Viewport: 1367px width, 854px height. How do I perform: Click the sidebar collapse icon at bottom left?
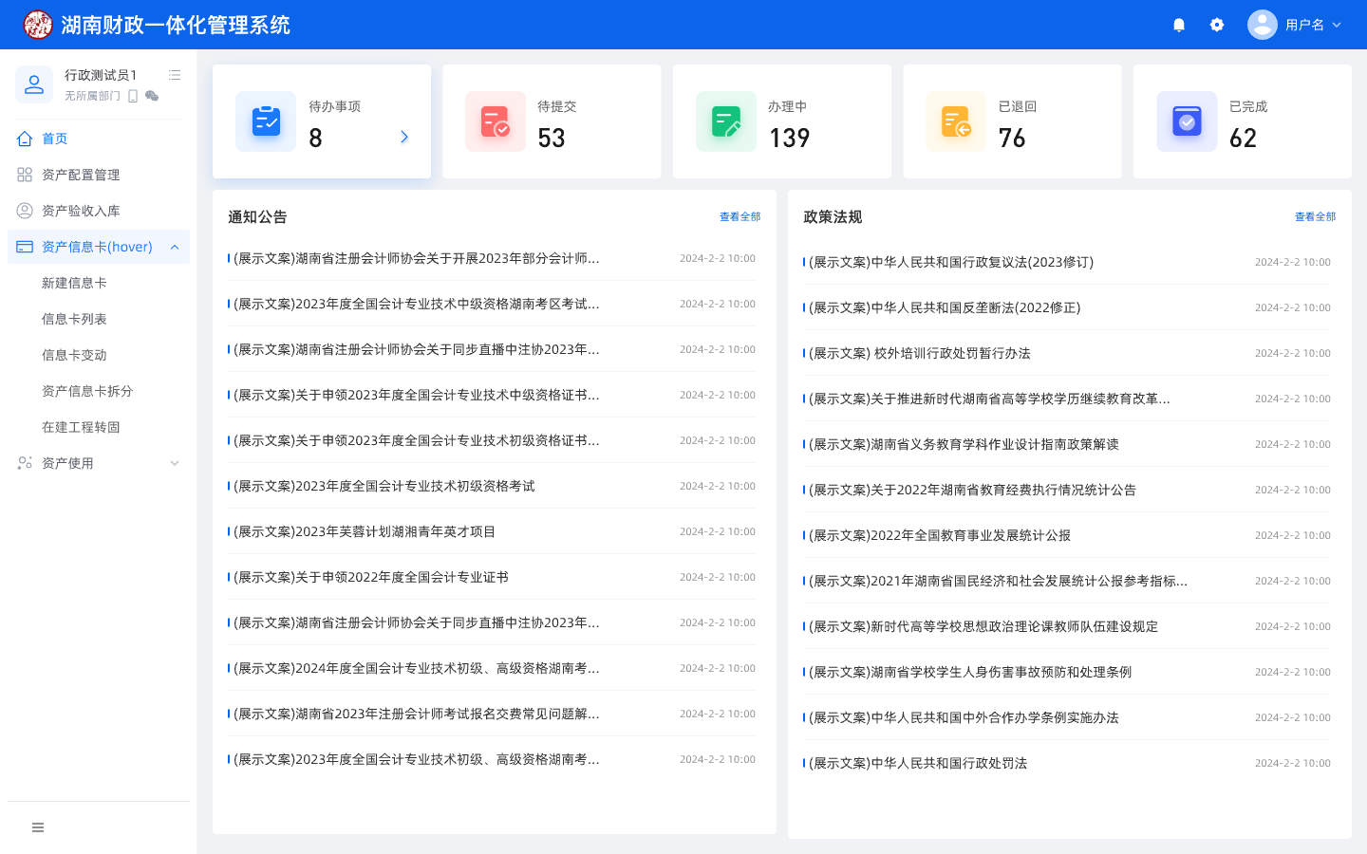coord(38,827)
